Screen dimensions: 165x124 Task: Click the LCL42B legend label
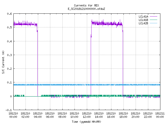pos(143,23)
